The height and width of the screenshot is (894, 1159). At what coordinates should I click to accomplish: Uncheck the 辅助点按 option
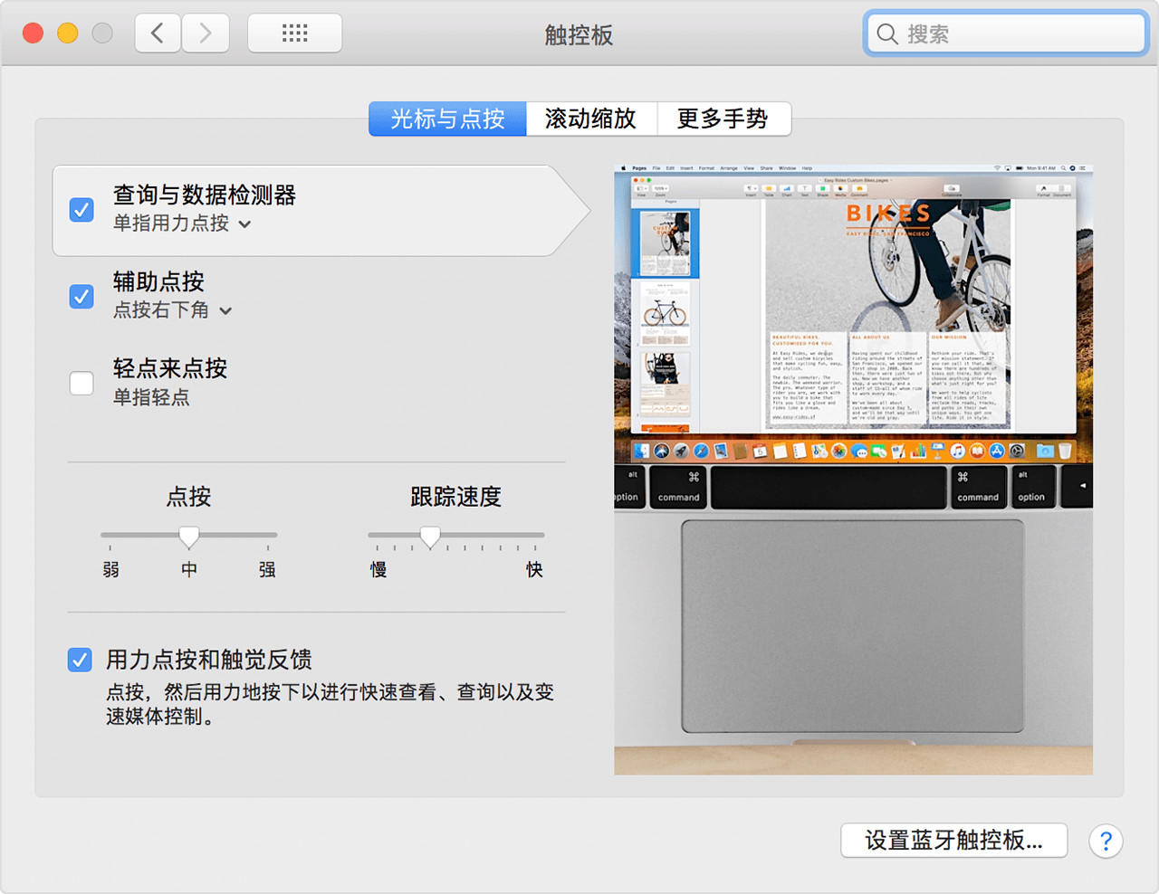[81, 297]
